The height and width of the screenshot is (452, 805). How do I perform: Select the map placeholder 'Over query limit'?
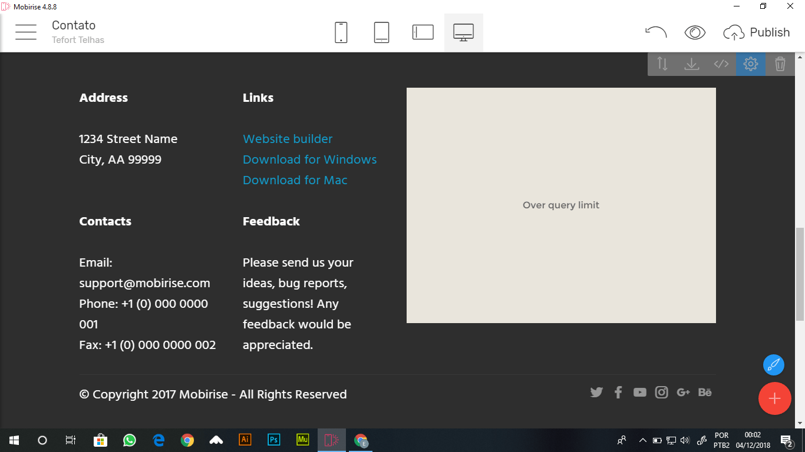tap(561, 205)
